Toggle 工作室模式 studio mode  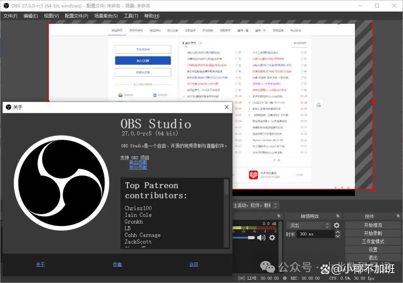tap(373, 241)
